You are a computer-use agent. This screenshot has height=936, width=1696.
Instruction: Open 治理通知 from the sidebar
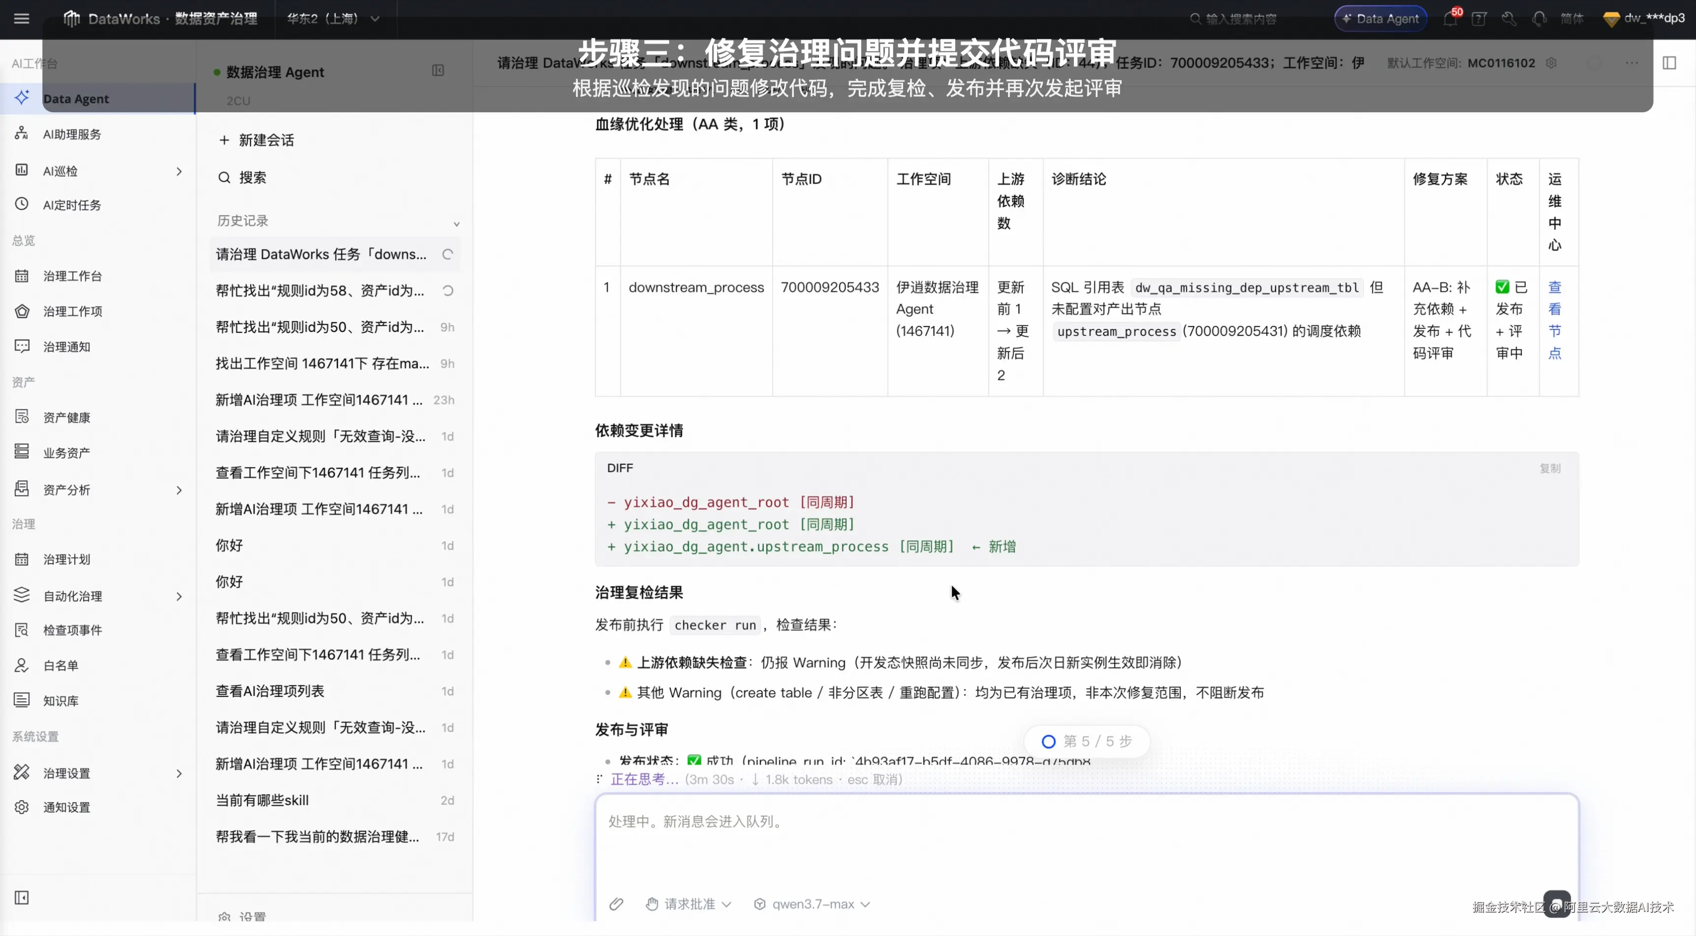[97, 347]
